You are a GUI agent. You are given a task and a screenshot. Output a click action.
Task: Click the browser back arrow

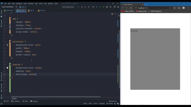[x=122, y=8]
